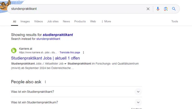
Task: Click 'Translate this page' link
Action: pyautogui.click(x=70, y=52)
